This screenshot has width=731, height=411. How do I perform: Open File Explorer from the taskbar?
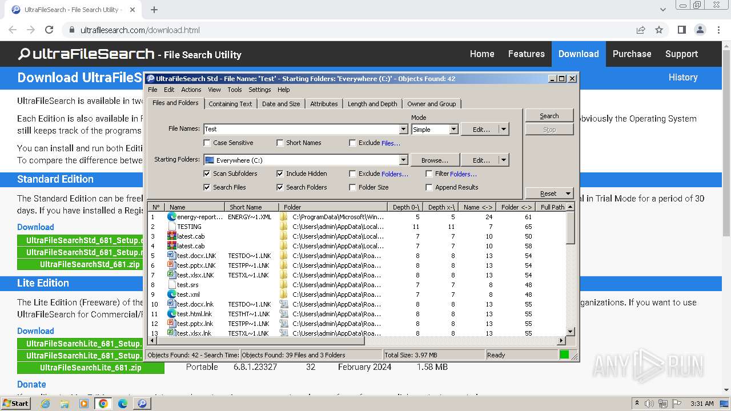click(65, 404)
